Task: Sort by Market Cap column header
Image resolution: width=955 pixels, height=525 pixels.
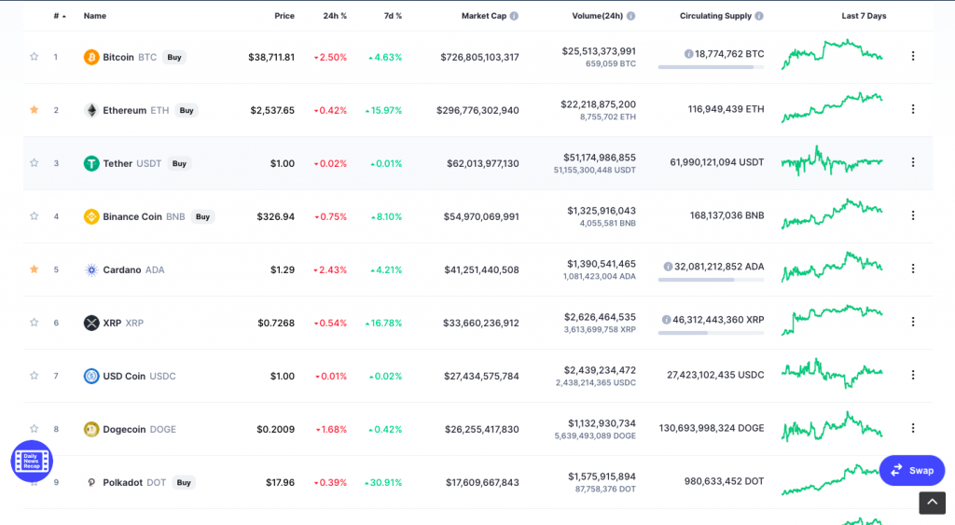Action: pos(484,16)
